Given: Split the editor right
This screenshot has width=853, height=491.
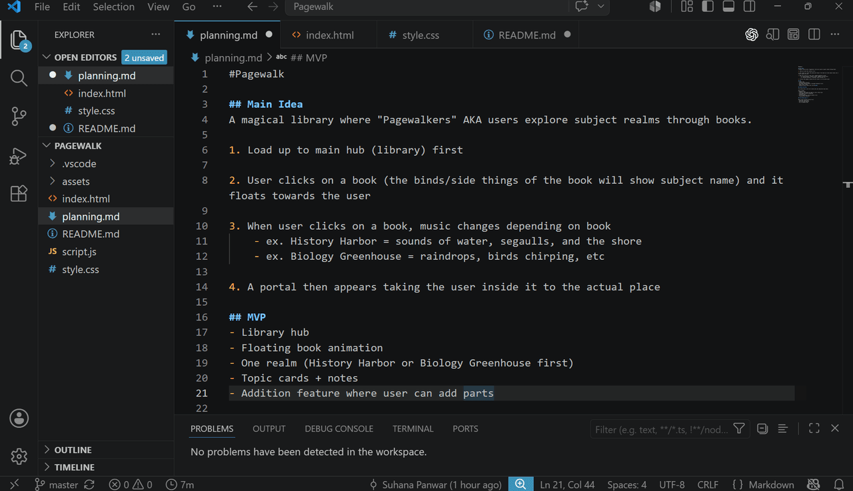Looking at the screenshot, I should tap(814, 35).
